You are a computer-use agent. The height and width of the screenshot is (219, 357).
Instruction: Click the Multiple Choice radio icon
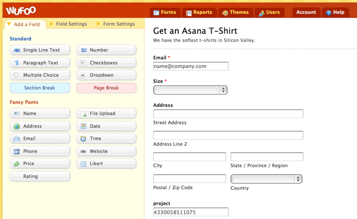coord(16,75)
